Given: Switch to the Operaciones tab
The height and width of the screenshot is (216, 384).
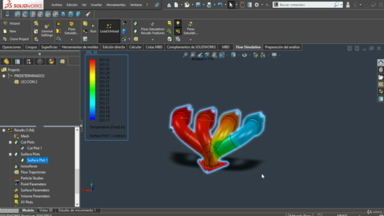Looking at the screenshot, I should click(x=11, y=47).
